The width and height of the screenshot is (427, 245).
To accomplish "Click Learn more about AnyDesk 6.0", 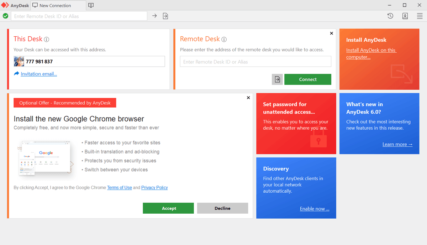I will [397, 144].
